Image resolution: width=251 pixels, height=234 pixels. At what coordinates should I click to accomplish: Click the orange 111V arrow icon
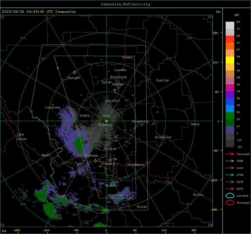coord(230,168)
